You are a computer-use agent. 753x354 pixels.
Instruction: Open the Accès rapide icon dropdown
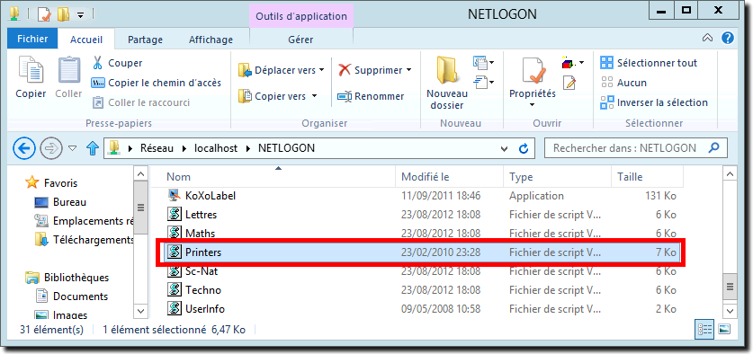[x=484, y=83]
